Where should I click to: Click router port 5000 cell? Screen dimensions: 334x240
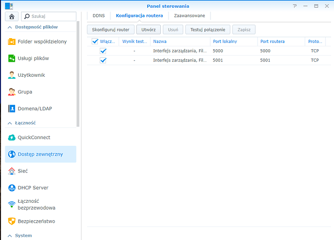(x=265, y=51)
